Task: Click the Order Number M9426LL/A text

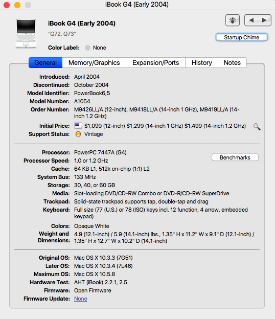Action: (157, 112)
